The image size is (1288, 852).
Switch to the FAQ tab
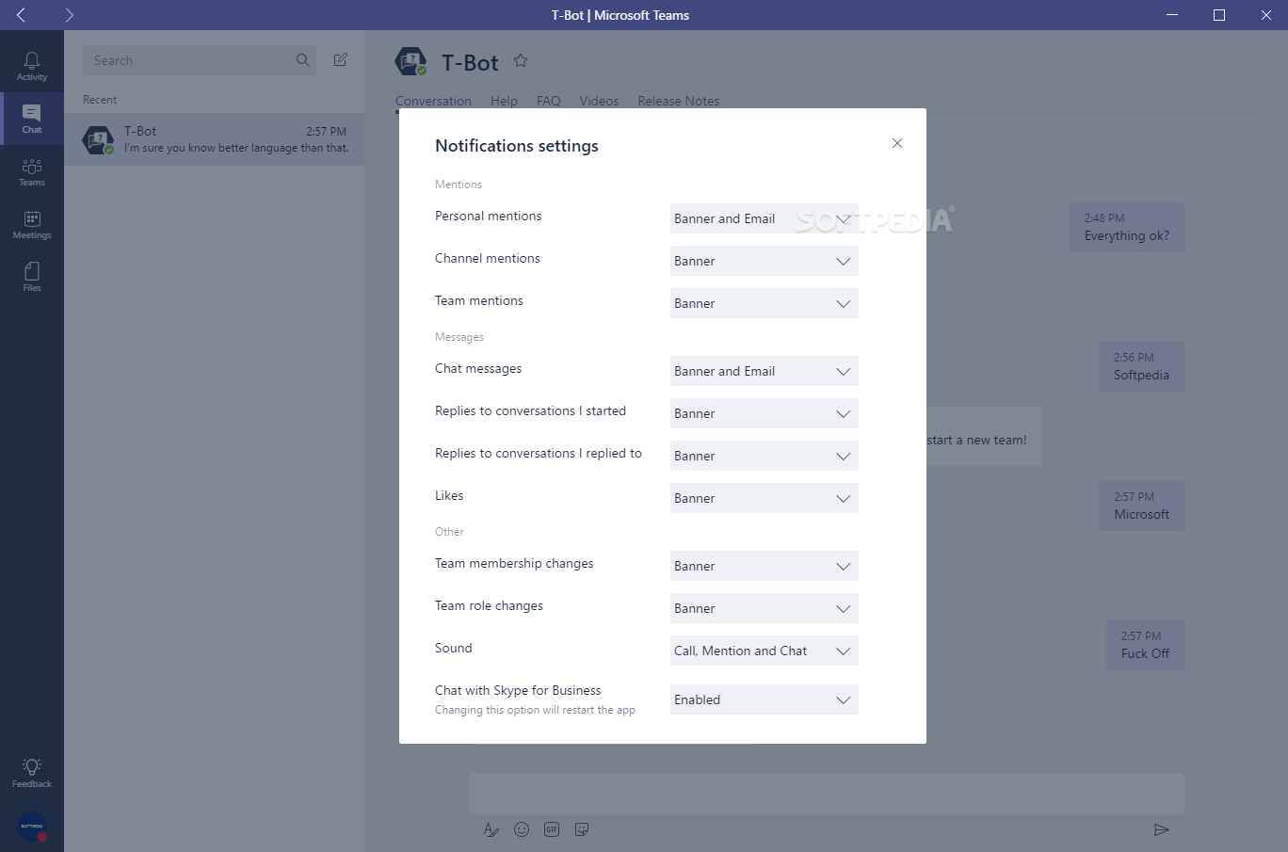point(549,101)
